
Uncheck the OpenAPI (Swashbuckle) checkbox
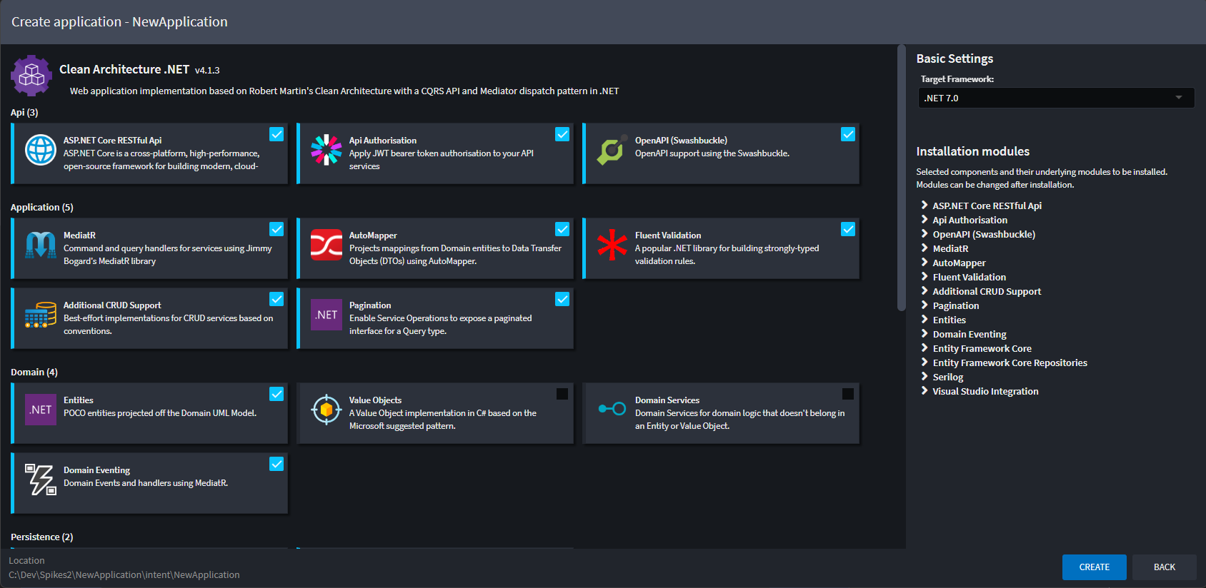point(848,134)
